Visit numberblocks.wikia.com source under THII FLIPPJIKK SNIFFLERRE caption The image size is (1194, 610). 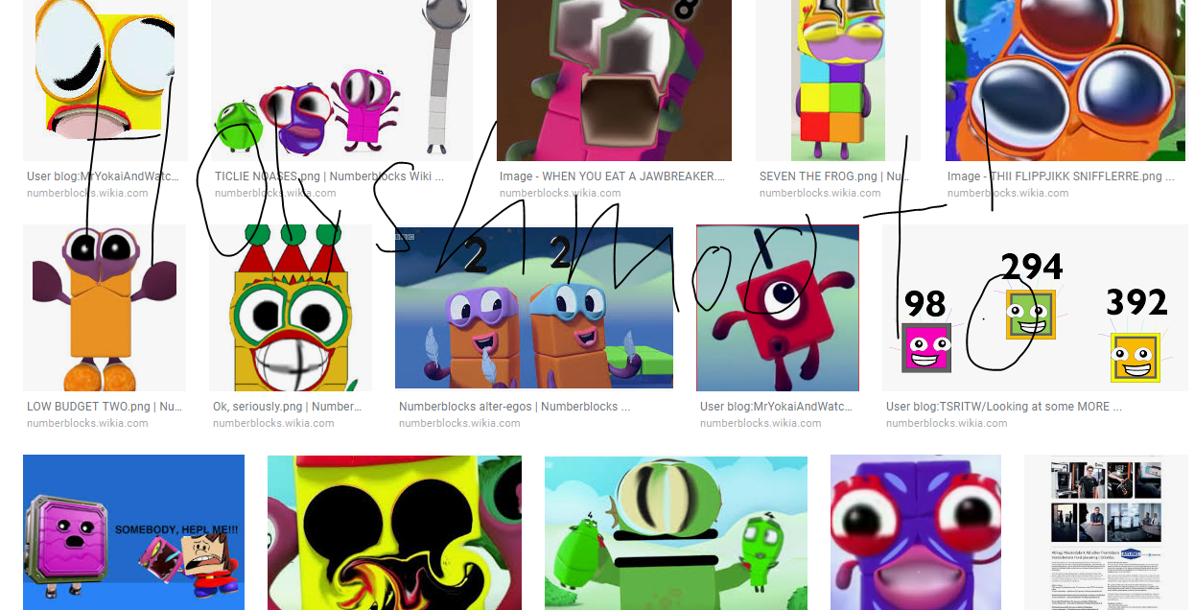pos(1008,193)
